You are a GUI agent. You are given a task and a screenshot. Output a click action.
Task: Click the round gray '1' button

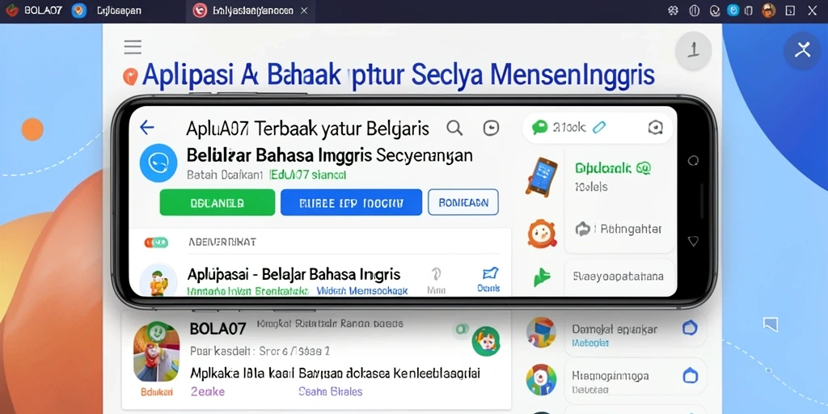693,51
